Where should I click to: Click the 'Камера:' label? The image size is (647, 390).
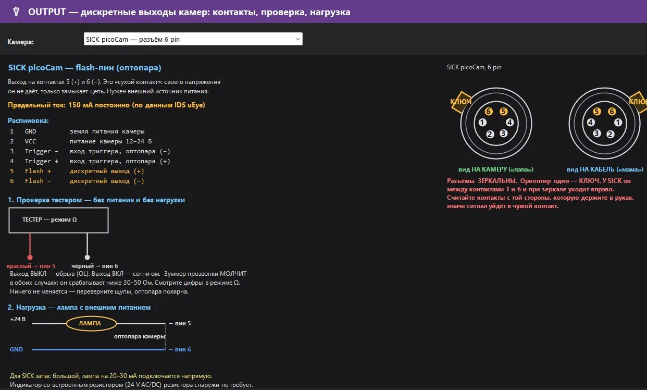point(21,42)
